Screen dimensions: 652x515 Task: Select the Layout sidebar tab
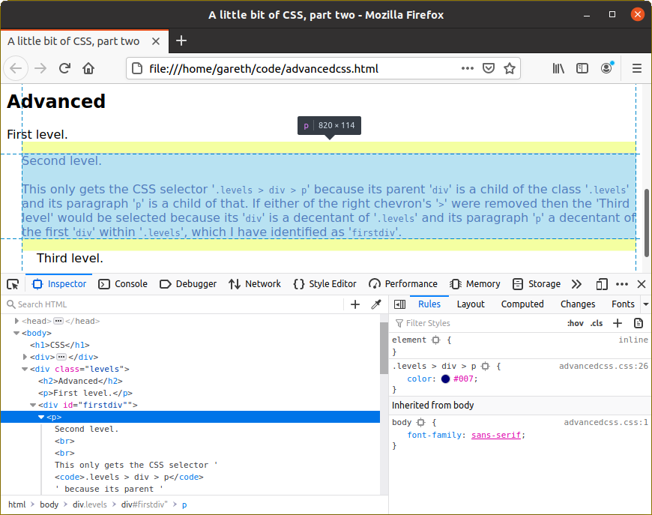pos(471,304)
